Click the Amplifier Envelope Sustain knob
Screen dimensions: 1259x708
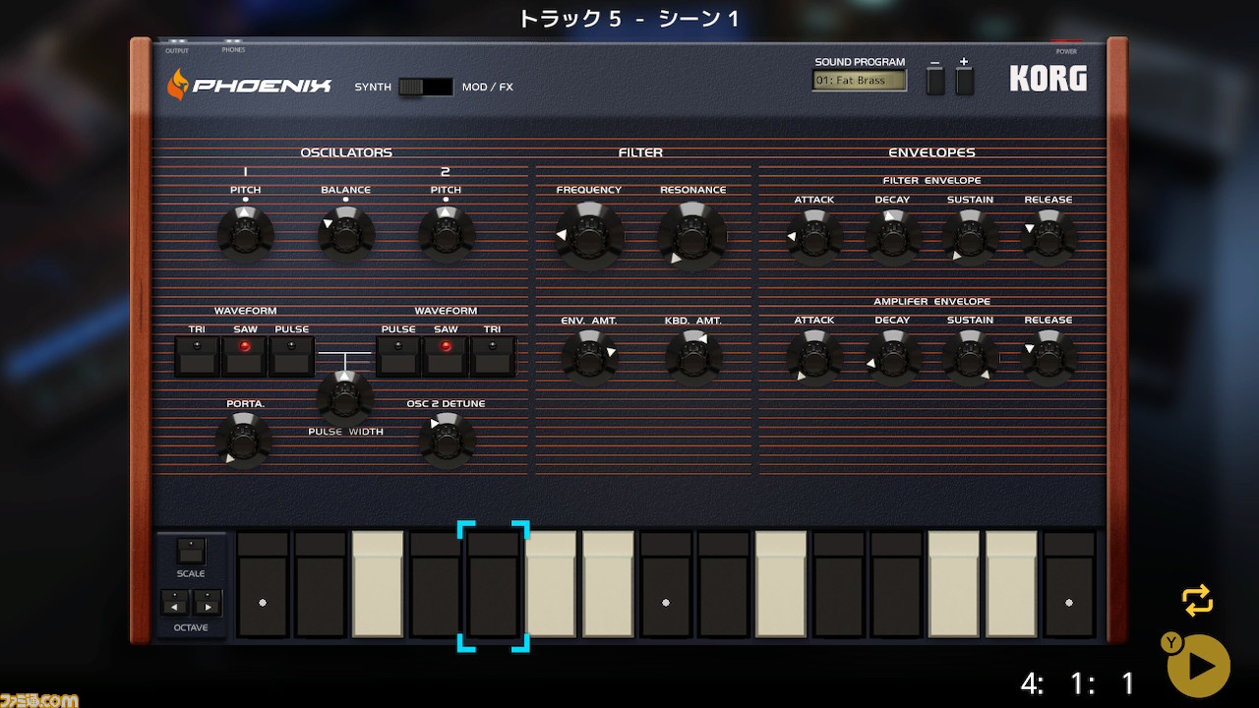971,357
